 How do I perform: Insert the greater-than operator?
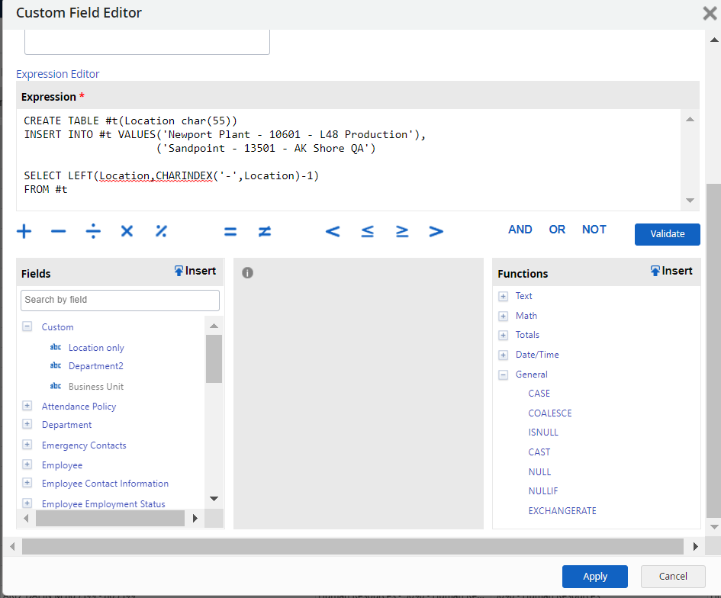tap(436, 231)
